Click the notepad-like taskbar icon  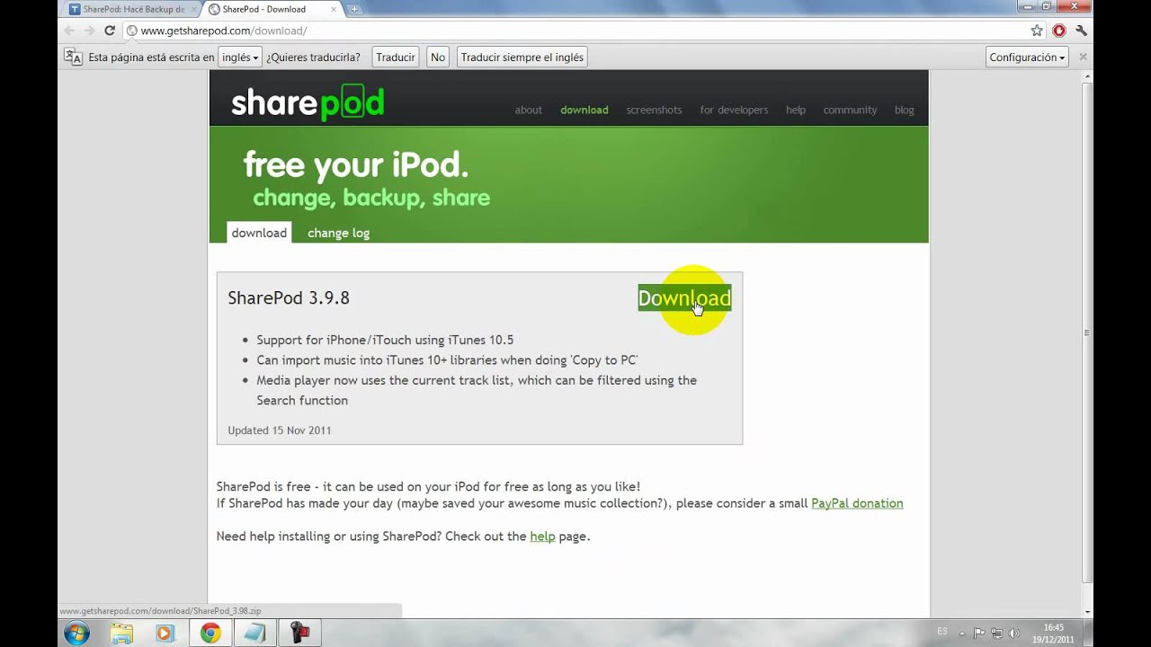click(x=254, y=634)
